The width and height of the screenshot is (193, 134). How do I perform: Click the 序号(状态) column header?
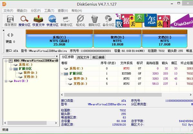(108, 63)
